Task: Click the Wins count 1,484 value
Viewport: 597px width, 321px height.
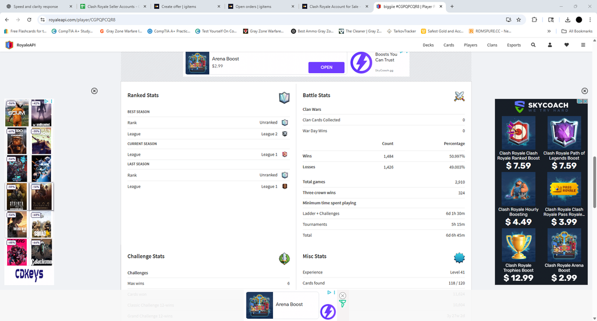Action: (x=389, y=156)
